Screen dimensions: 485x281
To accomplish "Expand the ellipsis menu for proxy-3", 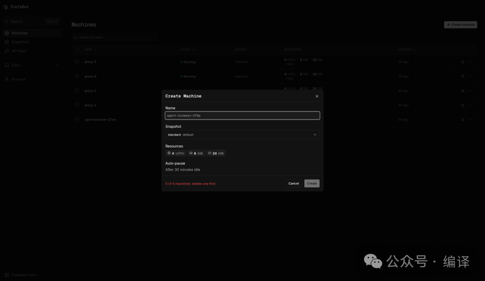I will 470,91.
